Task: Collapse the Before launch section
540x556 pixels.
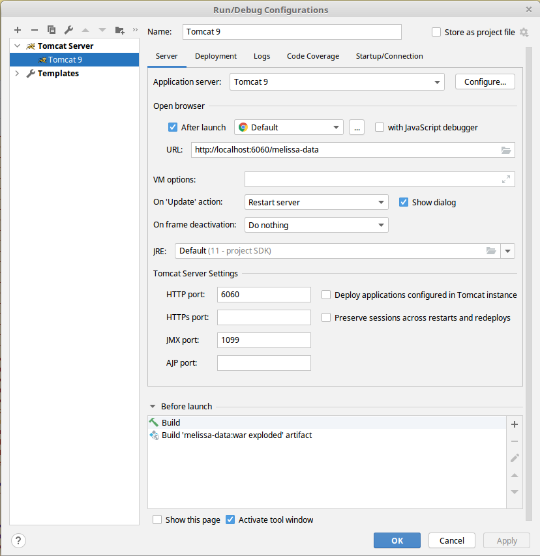Action: pos(153,406)
